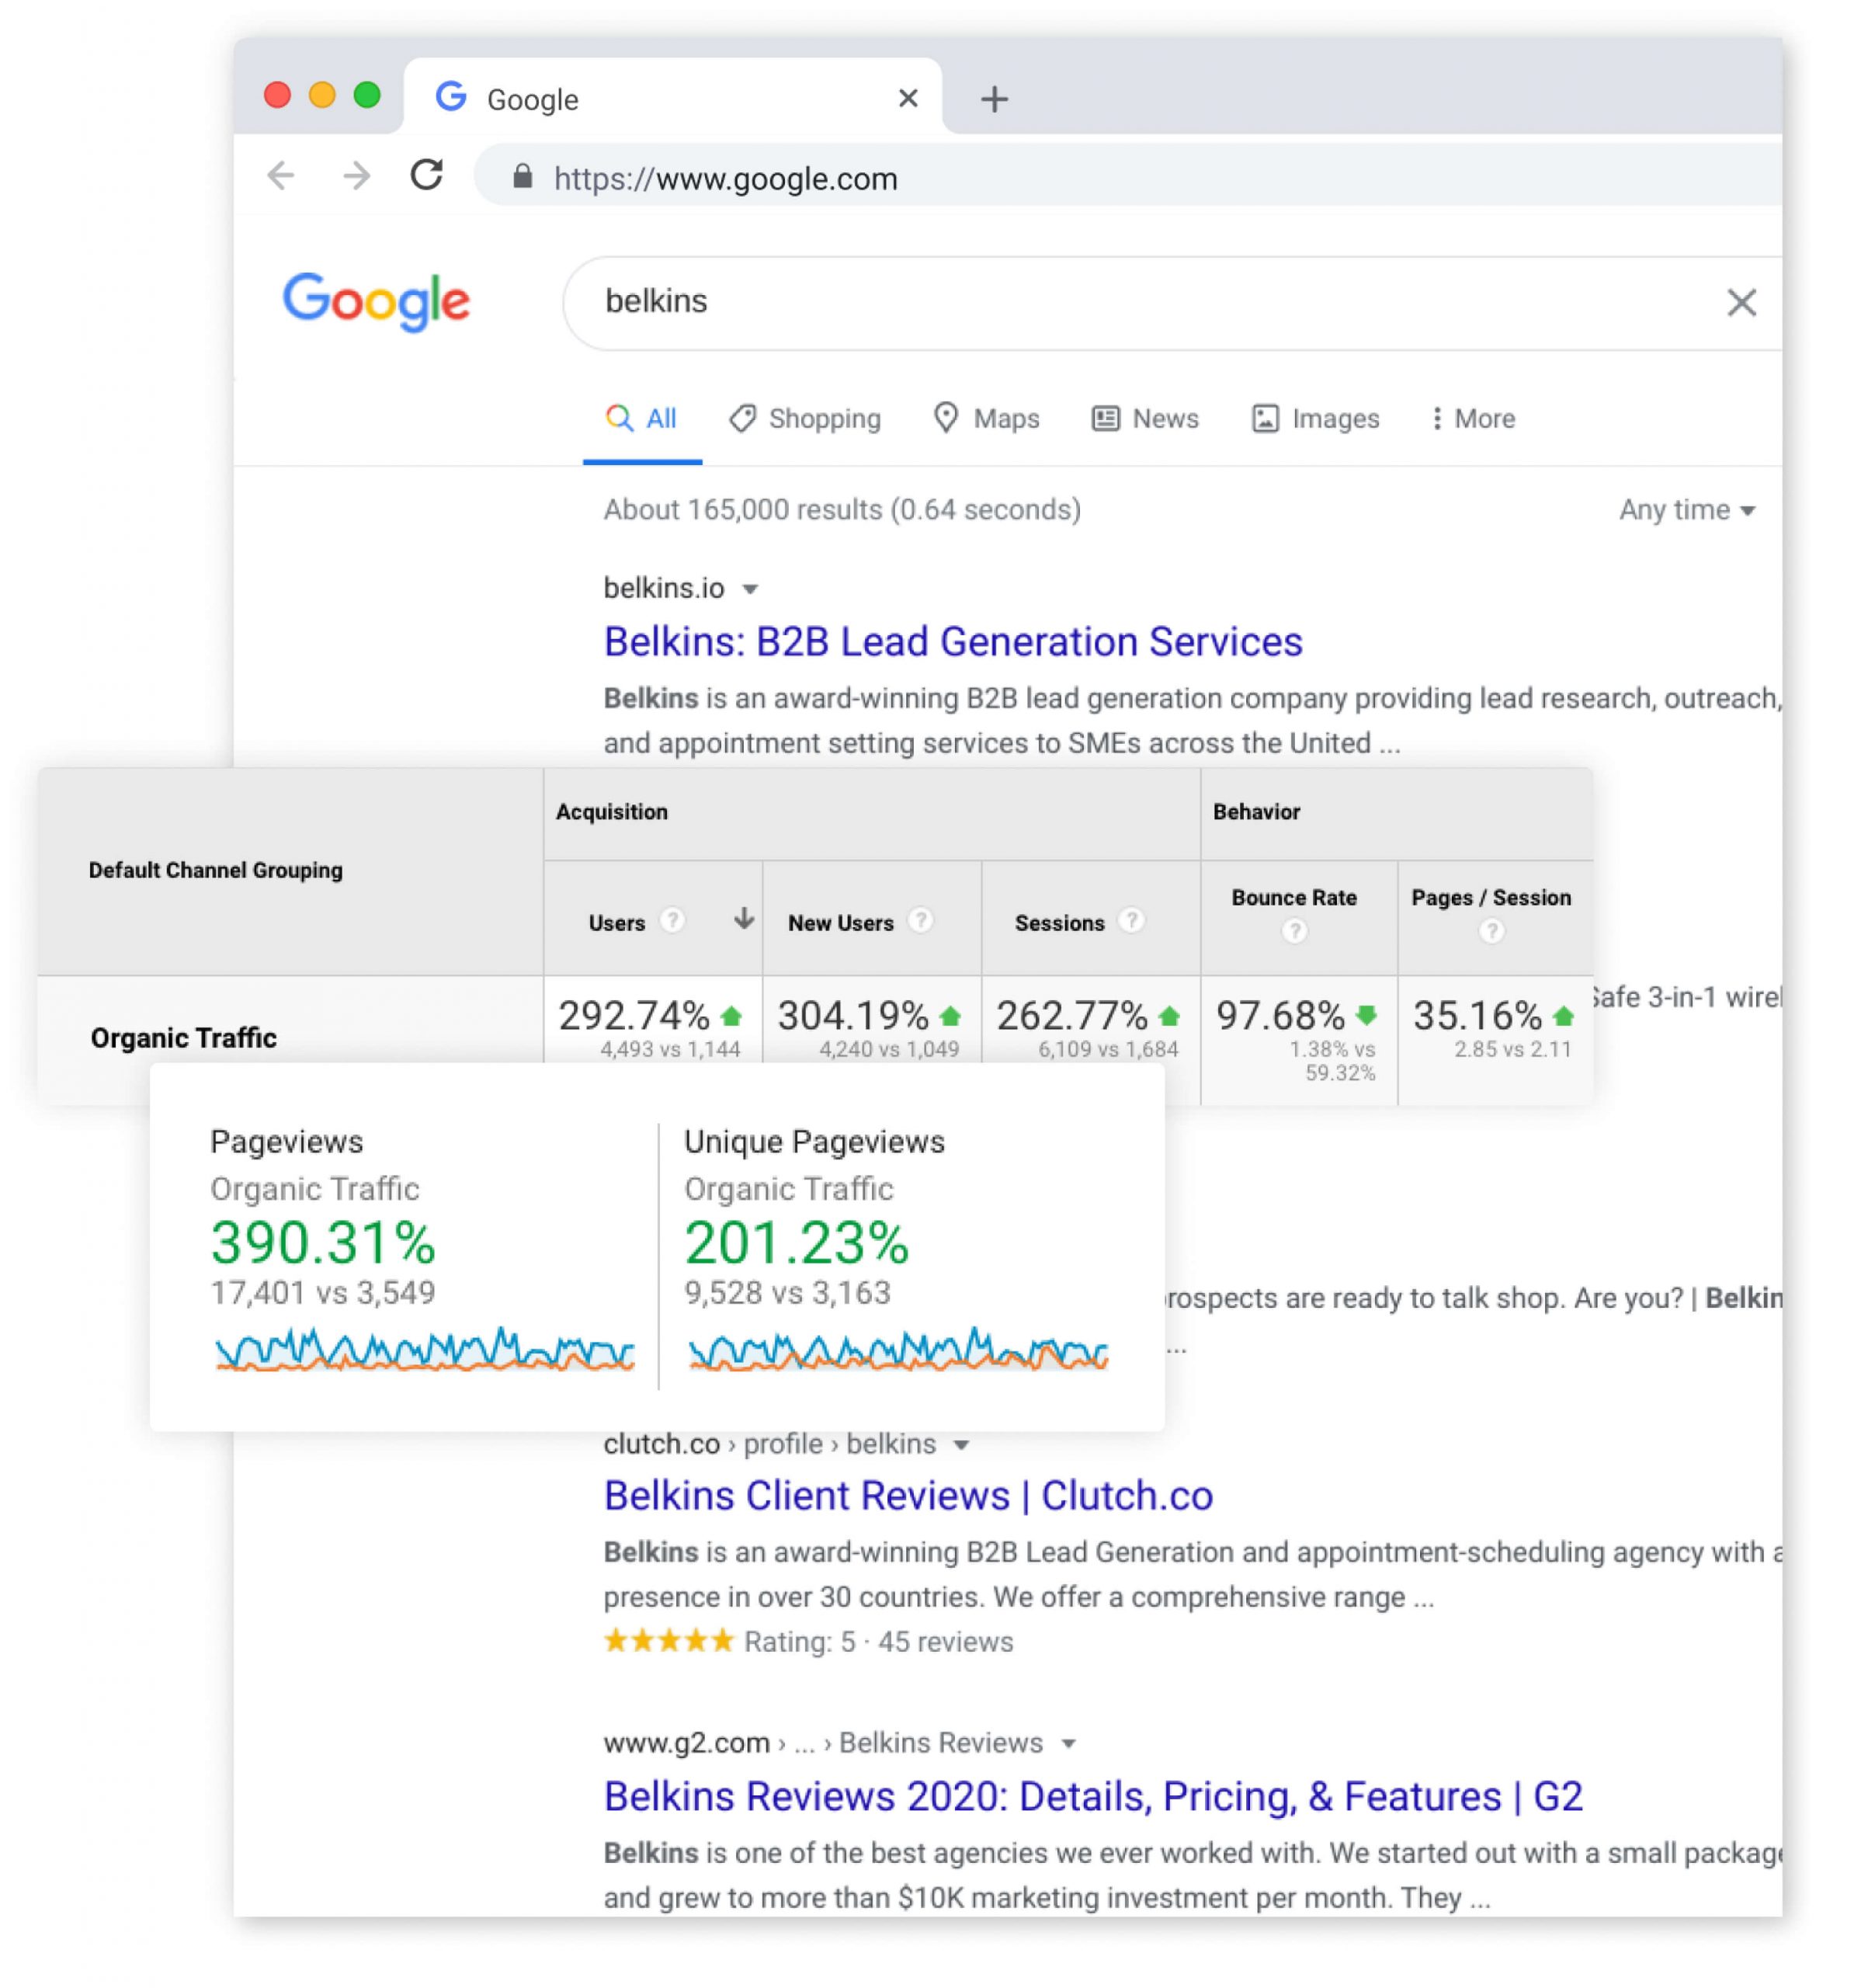This screenshot has height=1988, width=1875.
Task: Click the help icon next to Sessions
Action: tap(1131, 919)
